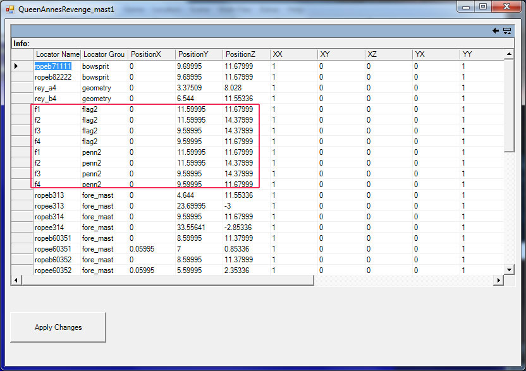The width and height of the screenshot is (526, 371).
Task: Click PositionY value 6.544 for rey_b4
Action: point(199,99)
